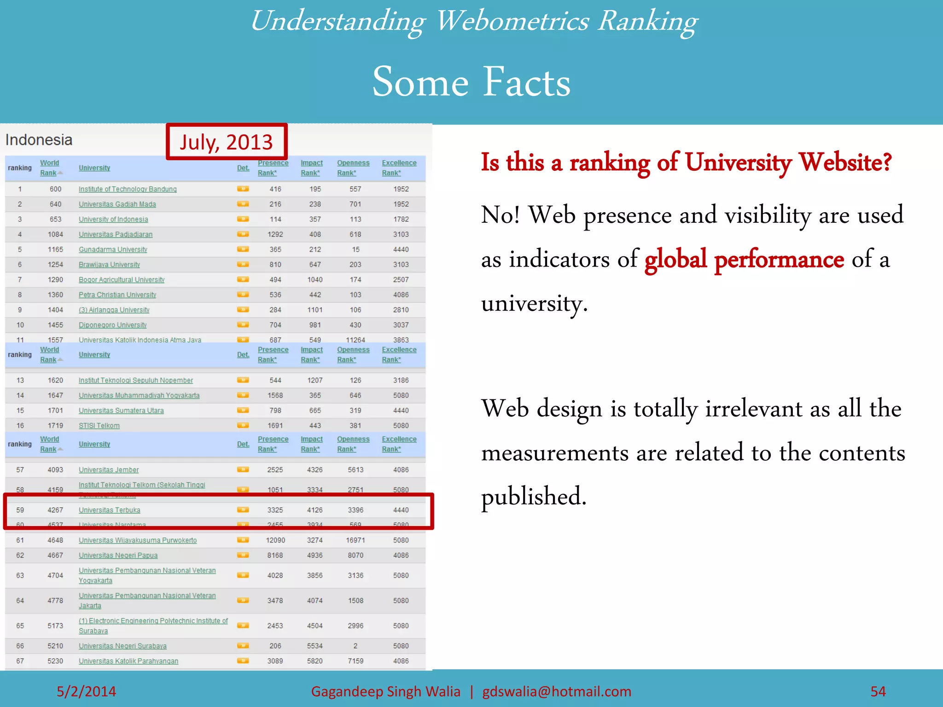943x707 pixels.
Task: Open University of Indonesia link
Action: pyautogui.click(x=113, y=220)
